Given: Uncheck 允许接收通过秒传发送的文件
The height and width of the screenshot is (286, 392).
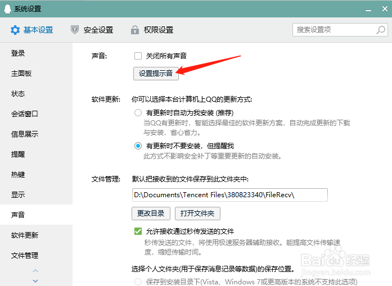Looking at the screenshot, I should click(x=138, y=231).
